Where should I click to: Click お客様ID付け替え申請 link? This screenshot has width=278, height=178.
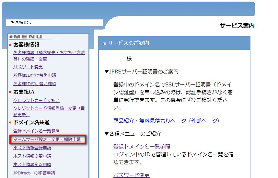pyautogui.click(x=35, y=75)
